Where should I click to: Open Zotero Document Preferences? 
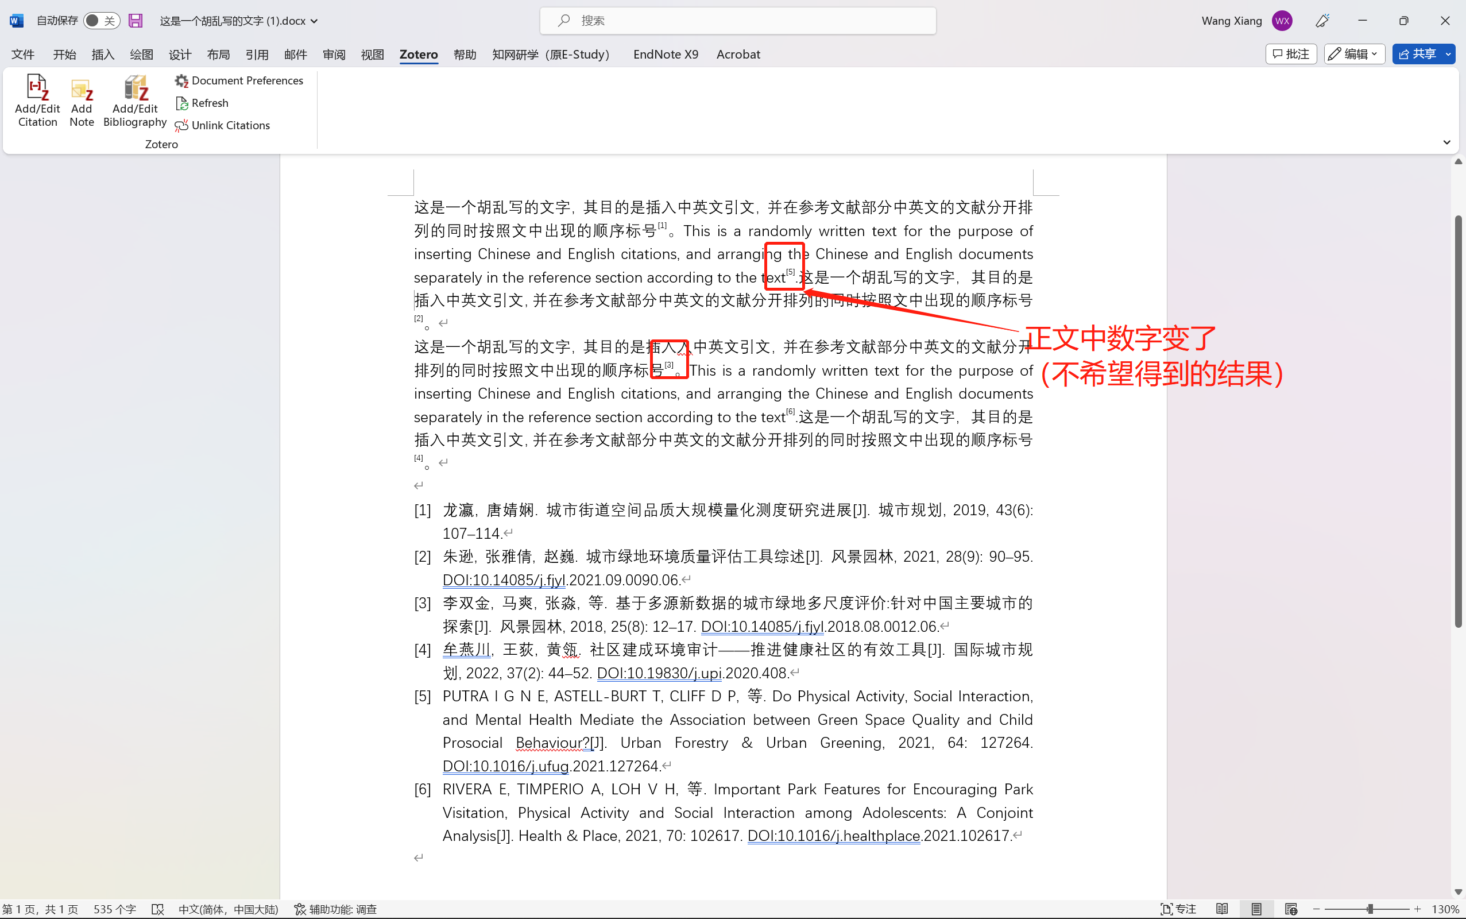point(239,81)
